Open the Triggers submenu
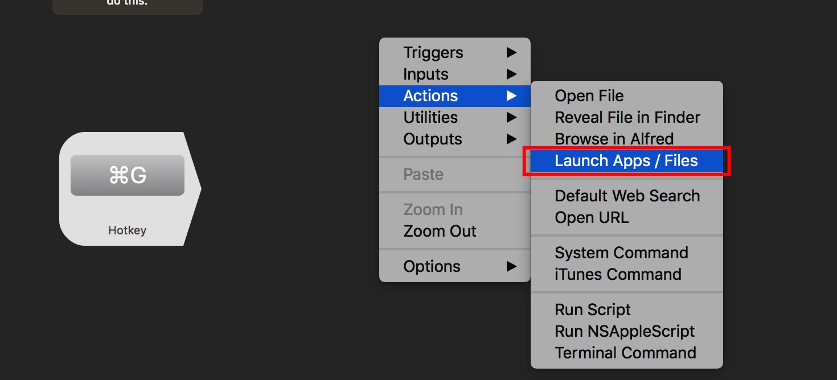This screenshot has width=837, height=380. pos(433,53)
